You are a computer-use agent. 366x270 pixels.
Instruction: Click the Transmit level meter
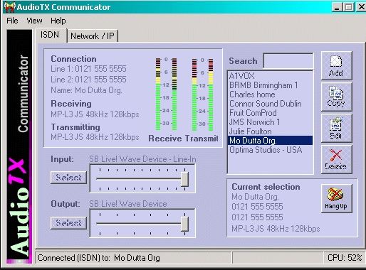click(202, 94)
